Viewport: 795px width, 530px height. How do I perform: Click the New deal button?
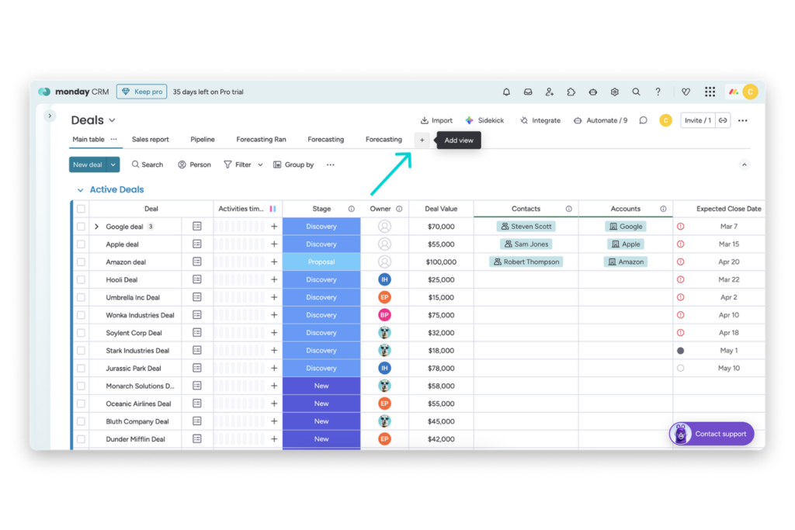(88, 165)
